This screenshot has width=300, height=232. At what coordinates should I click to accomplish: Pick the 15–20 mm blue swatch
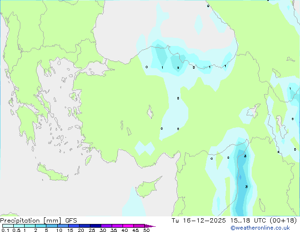click(x=73, y=226)
